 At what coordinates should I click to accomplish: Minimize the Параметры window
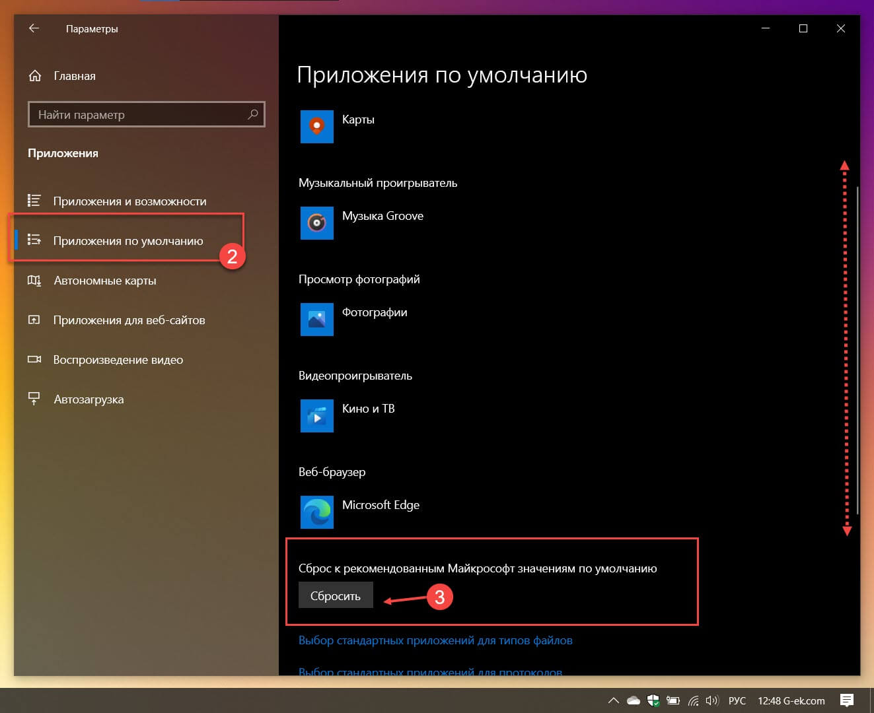coord(766,28)
